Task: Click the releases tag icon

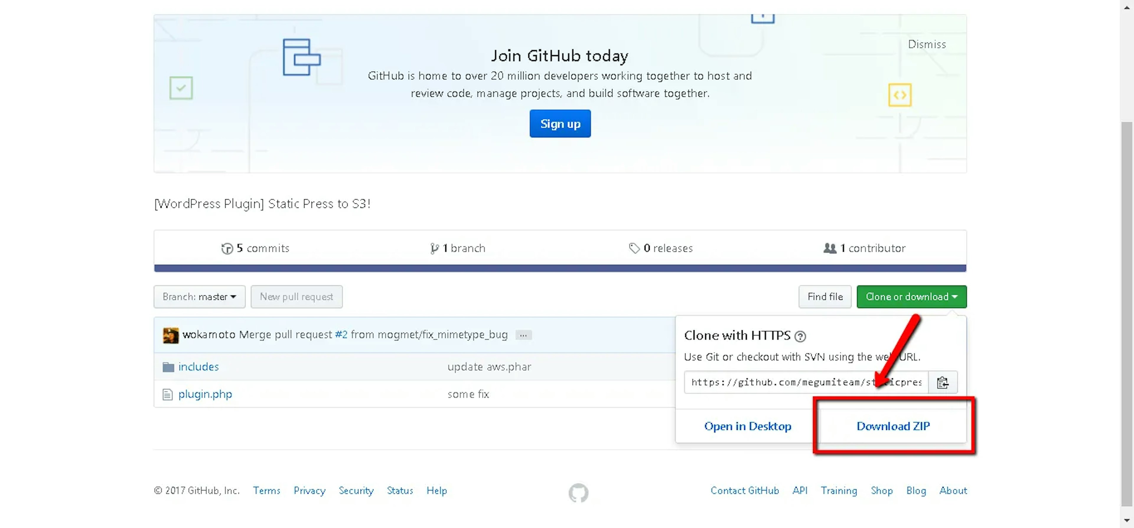Action: [634, 249]
